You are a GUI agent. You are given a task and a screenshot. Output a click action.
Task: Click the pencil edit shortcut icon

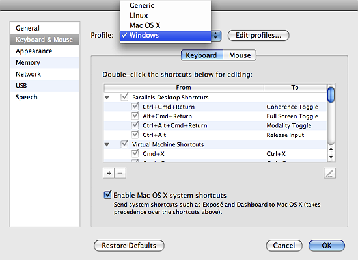coord(329,174)
